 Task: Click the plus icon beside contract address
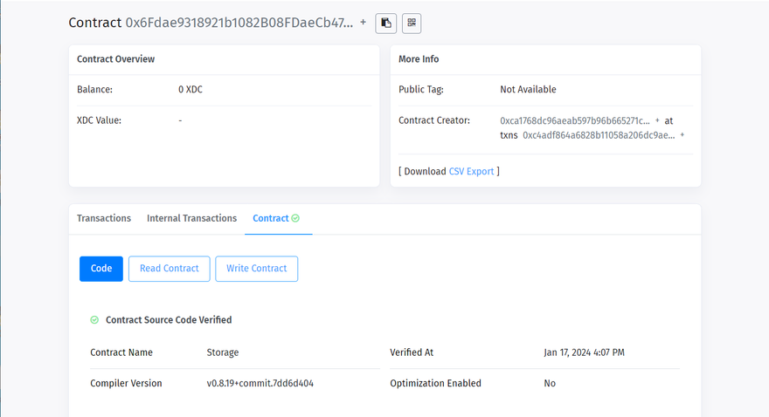[364, 22]
